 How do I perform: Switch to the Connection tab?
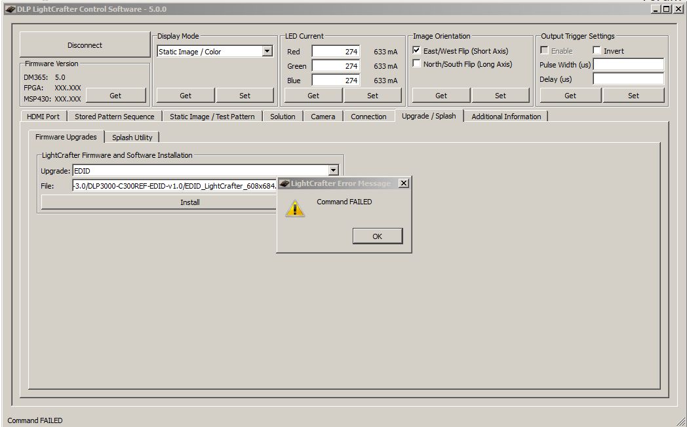(x=368, y=117)
